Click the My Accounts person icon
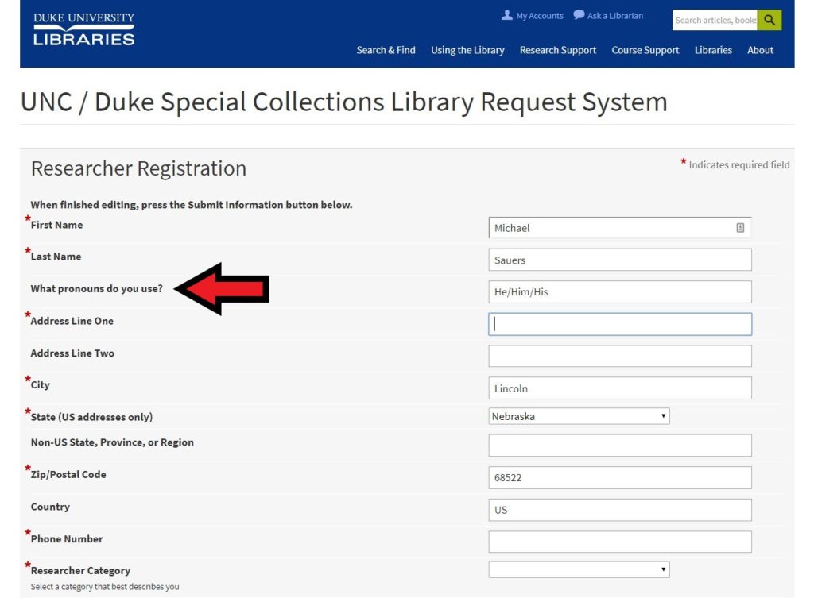The width and height of the screenshot is (814, 598). [506, 15]
